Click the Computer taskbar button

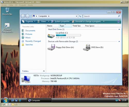[x=39, y=100]
